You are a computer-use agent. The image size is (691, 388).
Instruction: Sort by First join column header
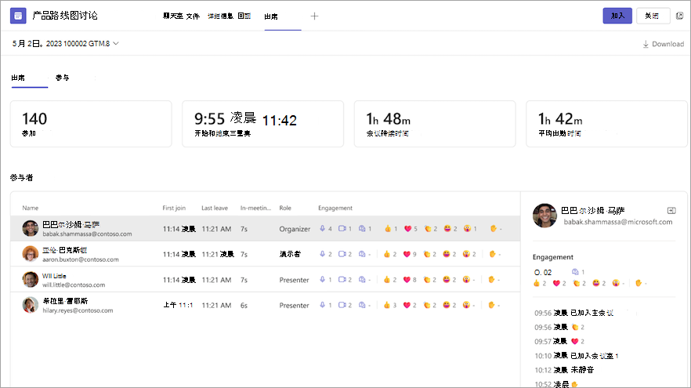[174, 209]
